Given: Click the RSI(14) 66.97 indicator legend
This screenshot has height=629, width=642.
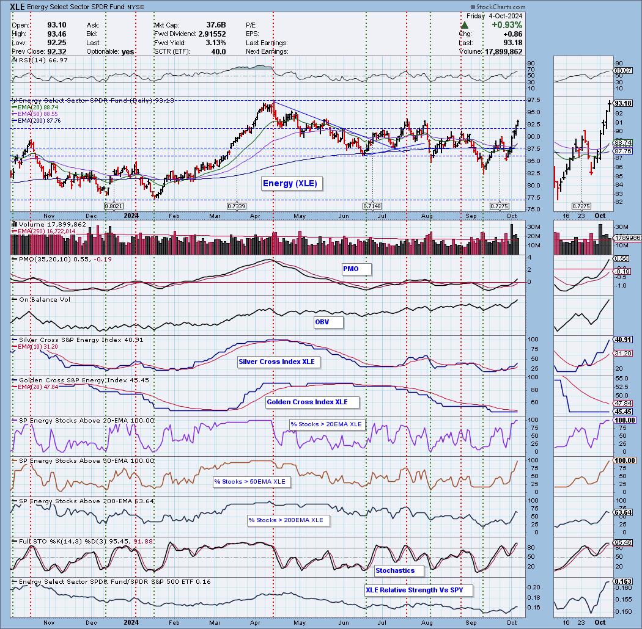Looking at the screenshot, I should pos(41,60).
